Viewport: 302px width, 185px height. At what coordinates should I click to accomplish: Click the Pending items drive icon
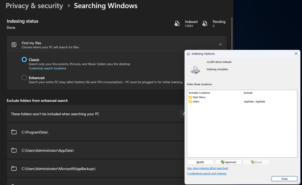205,23
